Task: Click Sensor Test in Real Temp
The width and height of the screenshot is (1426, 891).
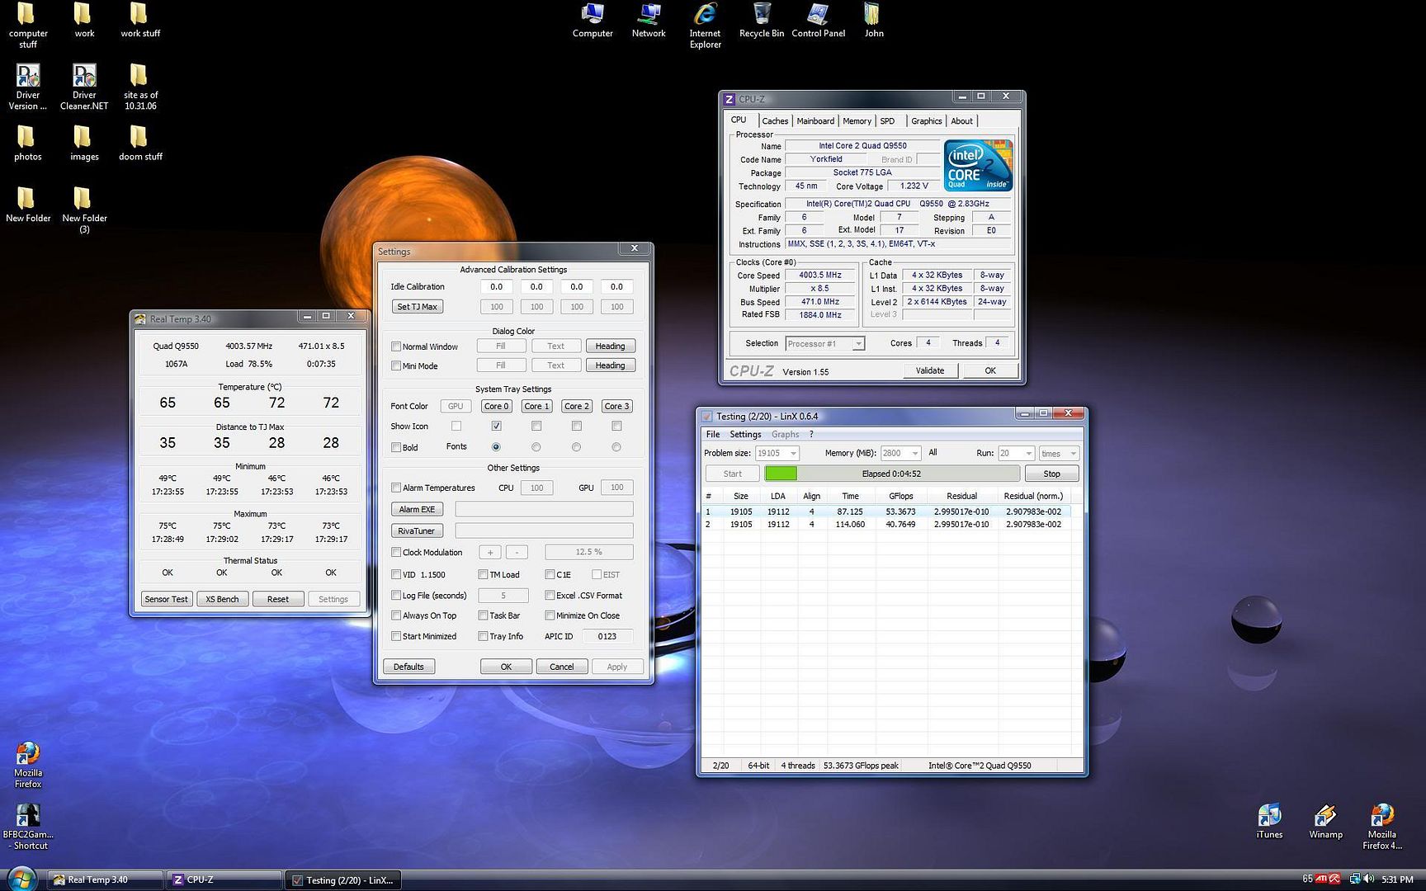Action: (x=166, y=599)
